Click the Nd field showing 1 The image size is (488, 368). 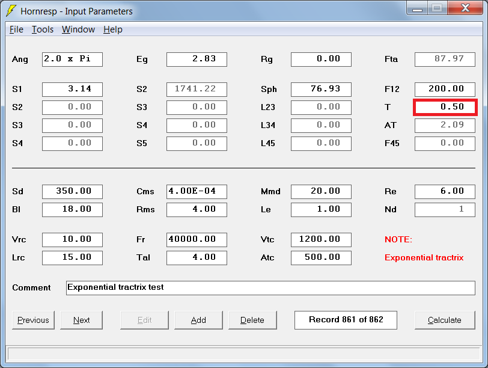[x=445, y=209]
